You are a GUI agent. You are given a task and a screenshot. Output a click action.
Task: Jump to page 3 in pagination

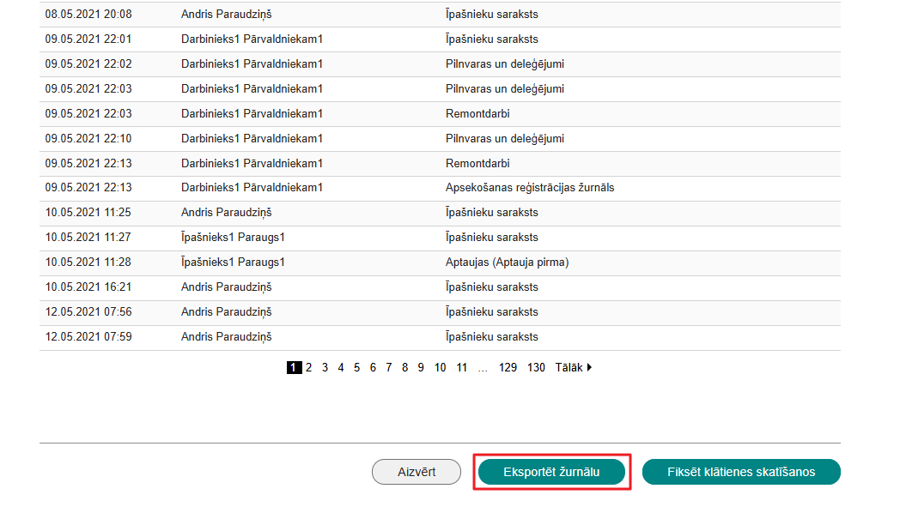tap(325, 367)
